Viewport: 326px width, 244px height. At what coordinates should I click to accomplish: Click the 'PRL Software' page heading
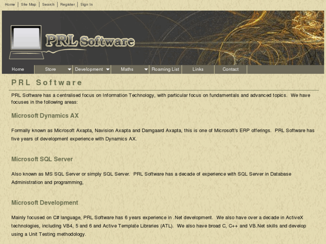[x=47, y=83]
